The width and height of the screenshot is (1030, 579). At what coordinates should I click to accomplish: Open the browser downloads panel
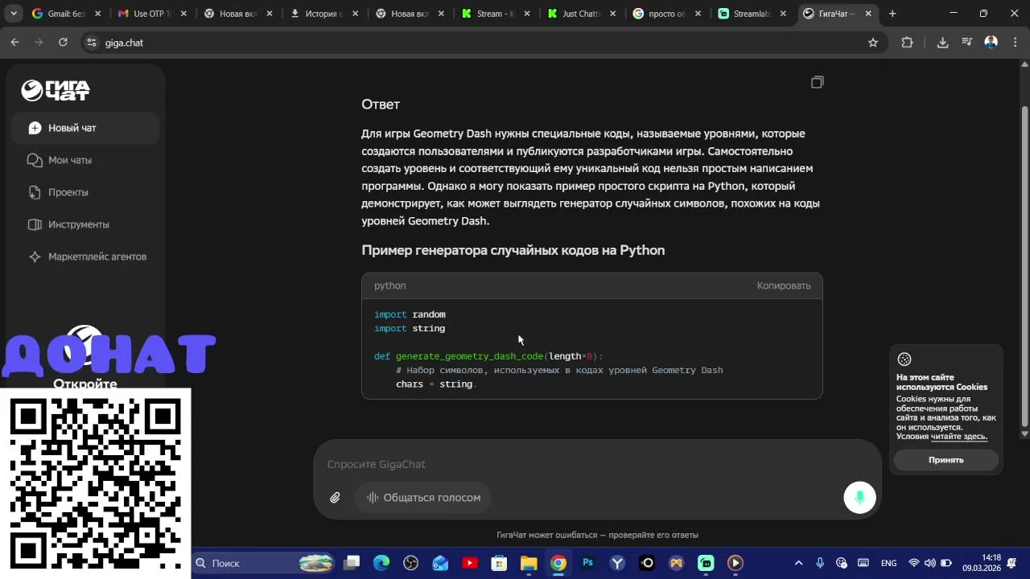tap(942, 43)
